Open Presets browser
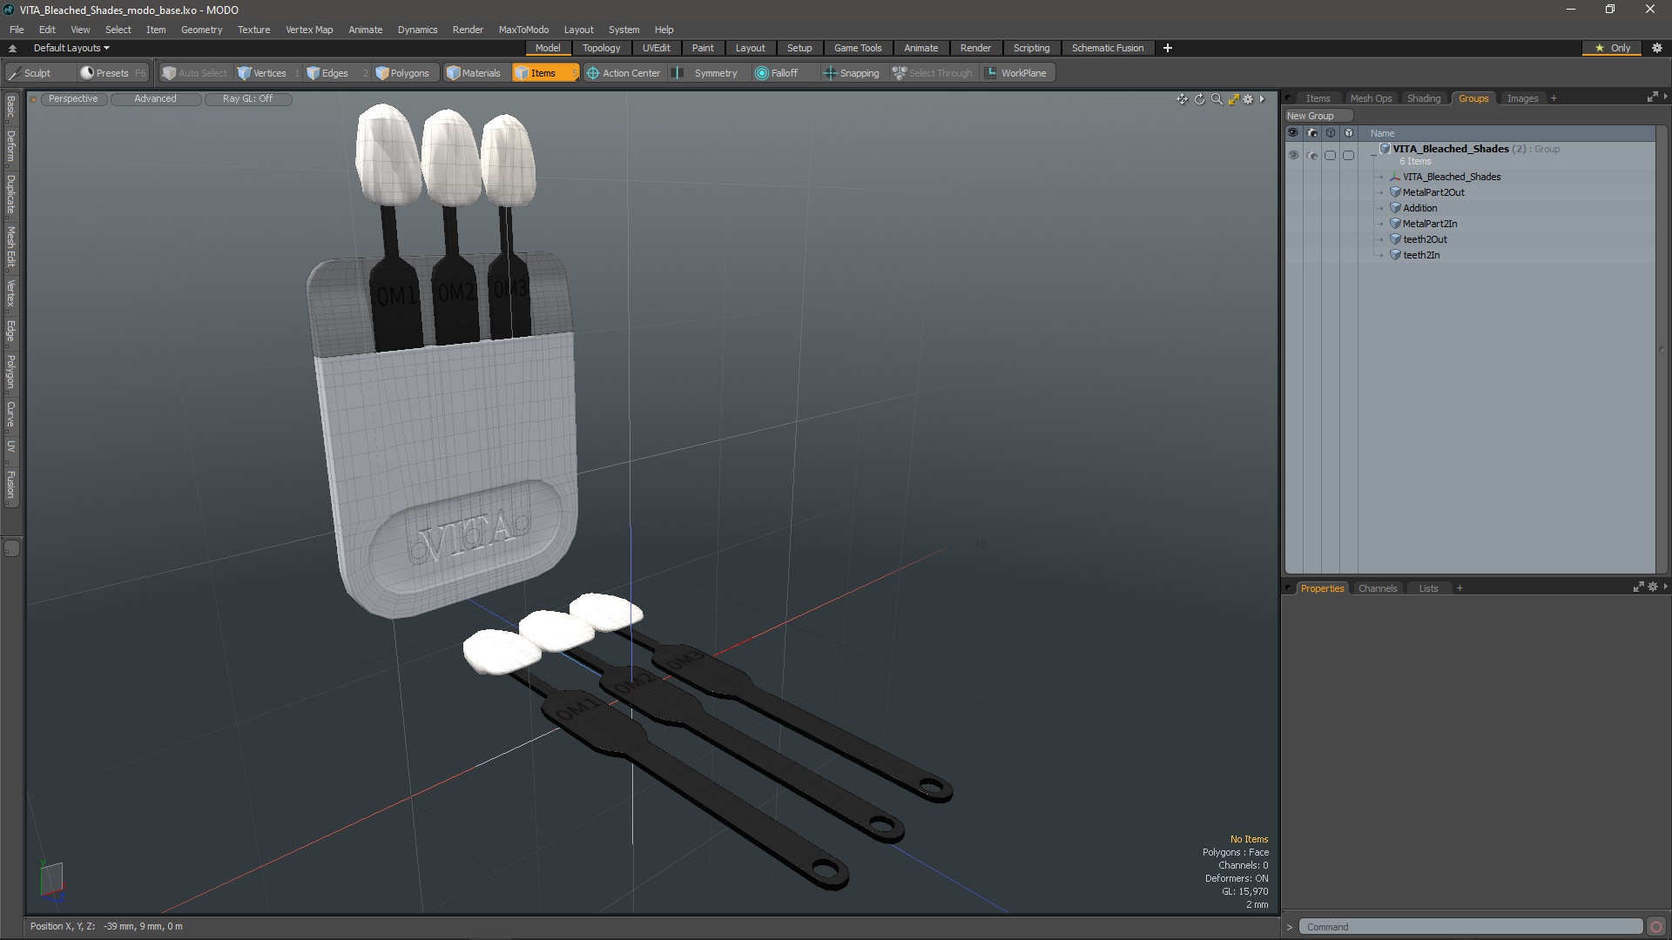The image size is (1672, 940). (111, 73)
